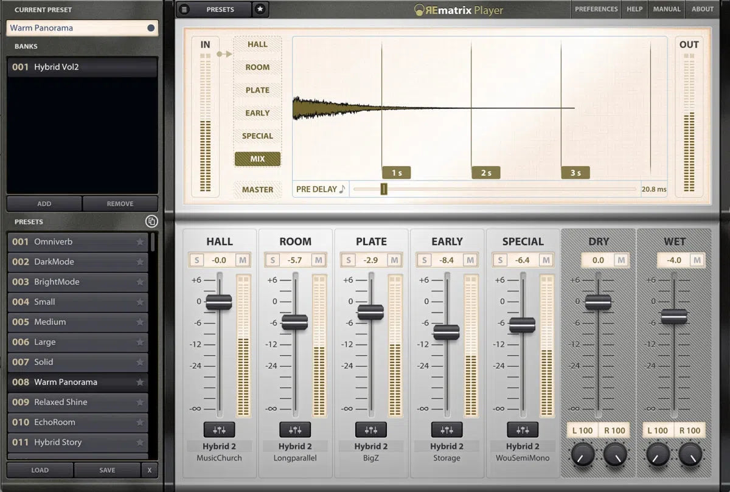Open the PREFERENCES menu
Image resolution: width=730 pixels, height=492 pixels.
[x=596, y=9]
